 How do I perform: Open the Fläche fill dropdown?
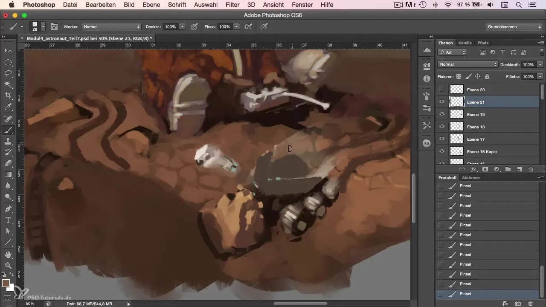540,77
